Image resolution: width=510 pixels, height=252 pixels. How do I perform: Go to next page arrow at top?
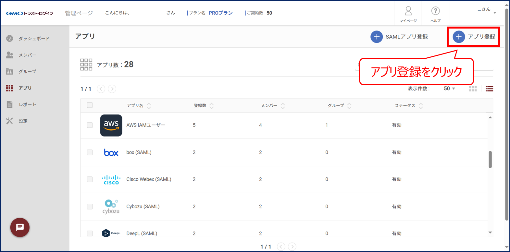112,89
